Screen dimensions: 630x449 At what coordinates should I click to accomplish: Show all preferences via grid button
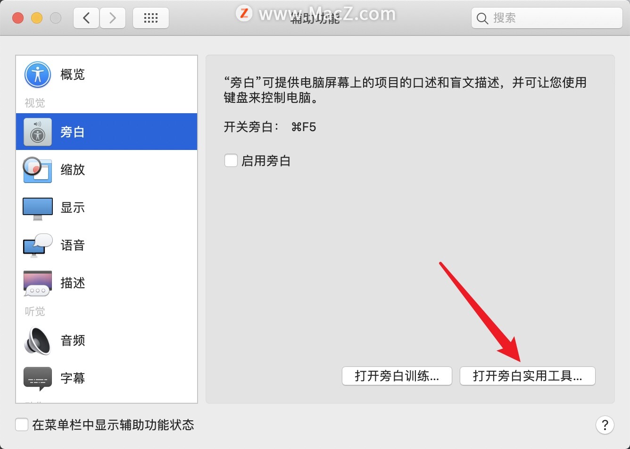click(151, 18)
